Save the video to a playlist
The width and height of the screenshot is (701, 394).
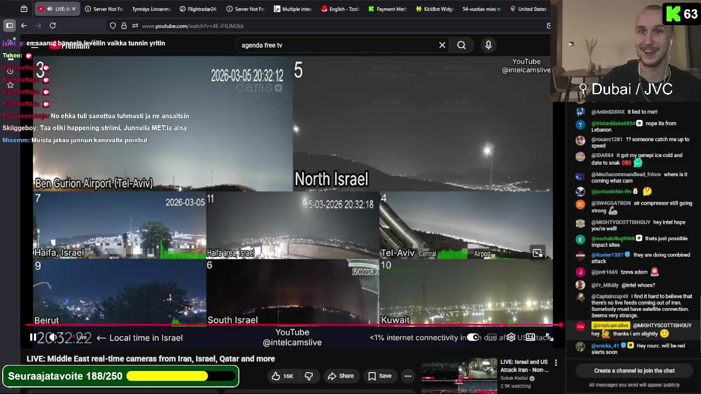[x=380, y=376]
